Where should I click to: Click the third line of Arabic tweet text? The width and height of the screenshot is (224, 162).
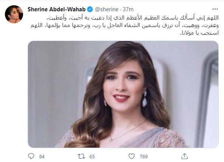[x=199, y=33]
